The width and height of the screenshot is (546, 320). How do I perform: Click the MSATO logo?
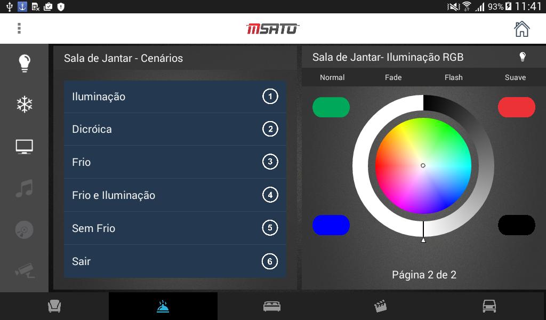pos(272,29)
